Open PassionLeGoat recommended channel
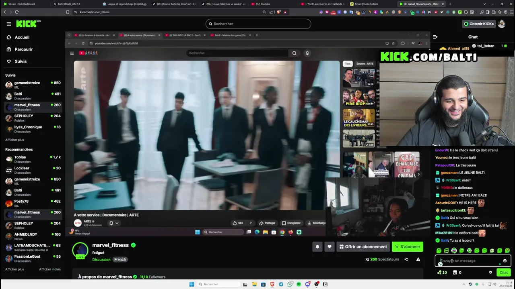The width and height of the screenshot is (515, 289). pos(33,258)
